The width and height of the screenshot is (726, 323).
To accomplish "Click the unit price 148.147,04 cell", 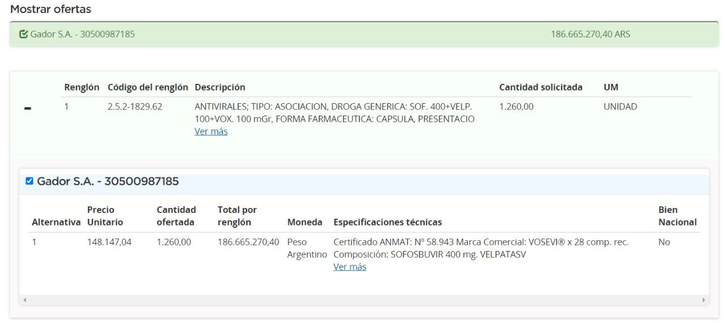I will click(109, 242).
